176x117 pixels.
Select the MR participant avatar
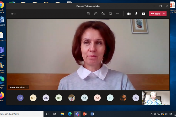(x=33, y=98)
